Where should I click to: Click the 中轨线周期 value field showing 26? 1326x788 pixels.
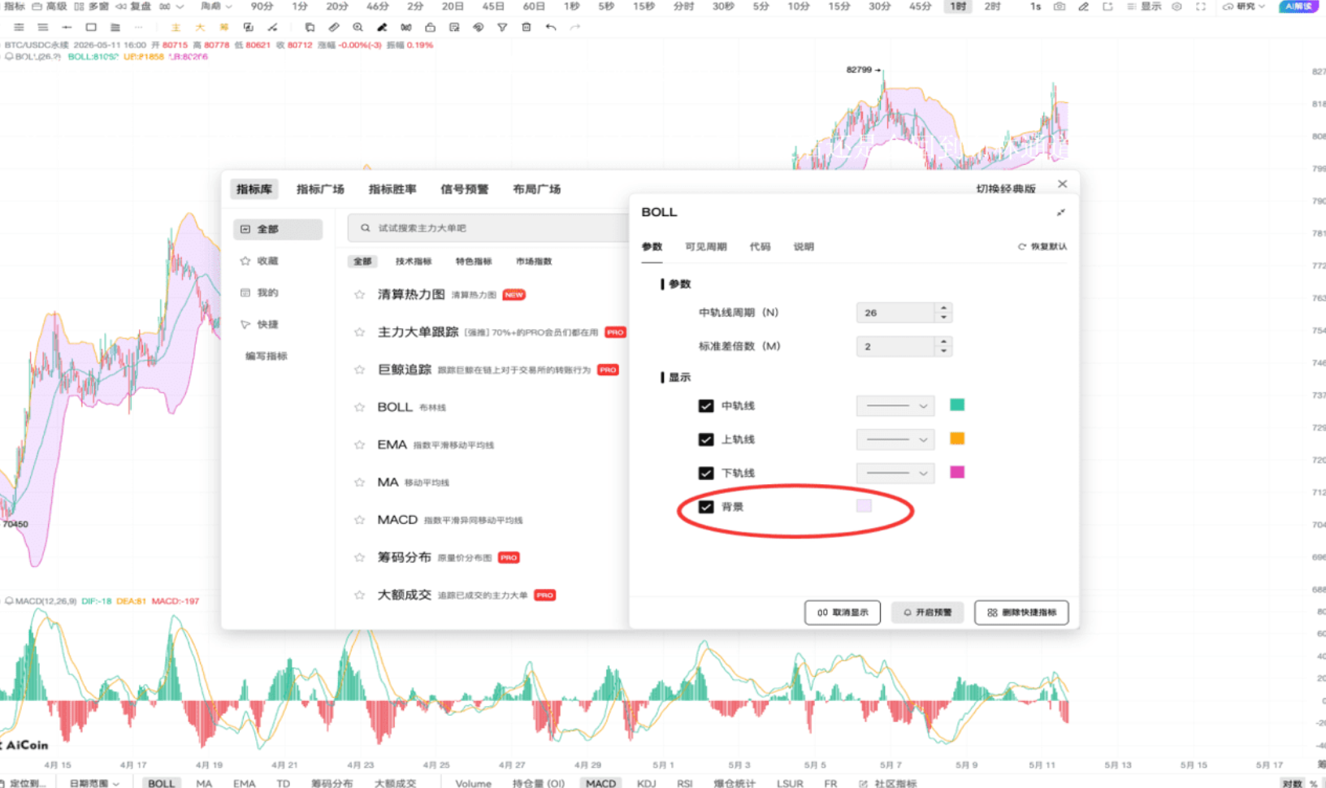click(895, 313)
